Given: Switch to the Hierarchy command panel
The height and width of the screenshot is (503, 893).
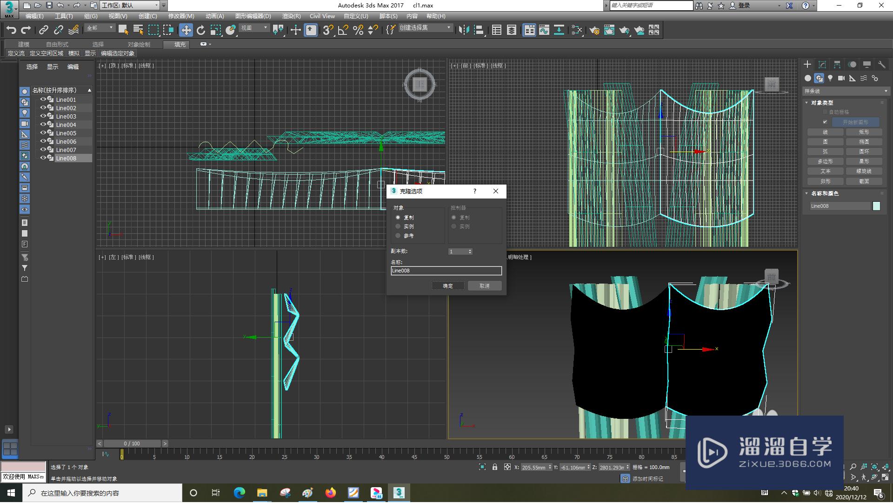Looking at the screenshot, I should coord(837,65).
